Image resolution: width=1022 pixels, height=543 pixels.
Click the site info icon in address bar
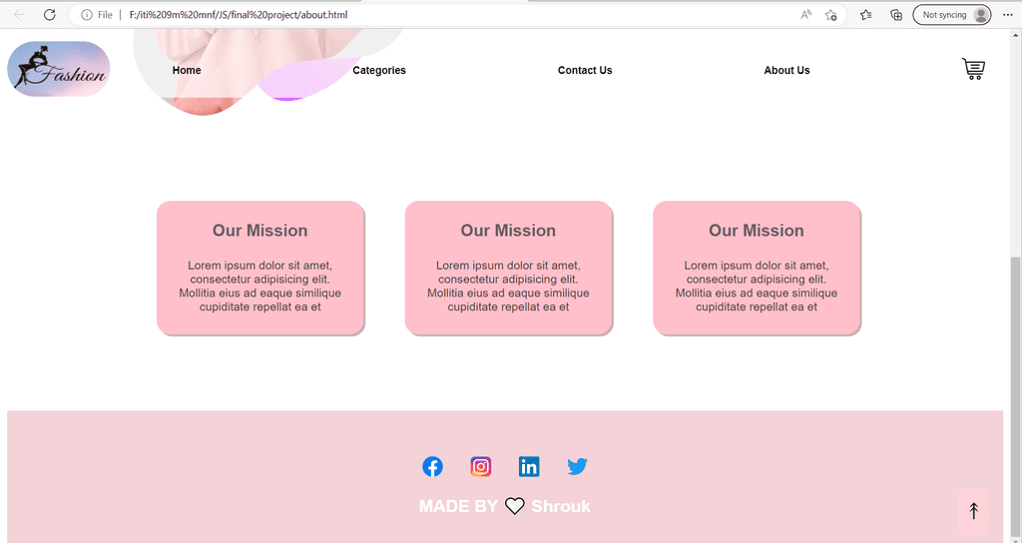87,14
